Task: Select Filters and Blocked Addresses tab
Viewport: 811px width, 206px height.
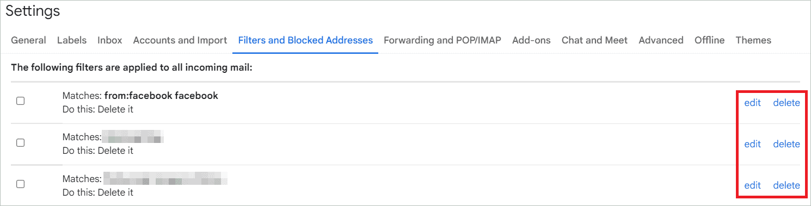Action: [305, 40]
